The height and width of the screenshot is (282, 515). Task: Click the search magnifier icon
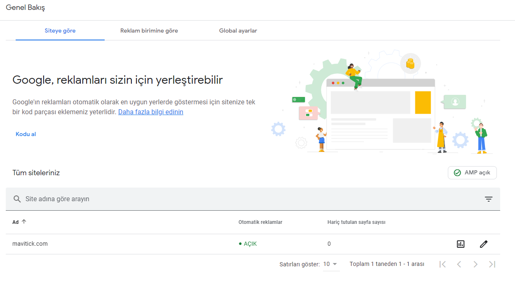pos(17,199)
